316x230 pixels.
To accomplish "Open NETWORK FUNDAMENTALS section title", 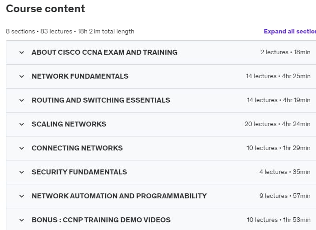I will click(80, 76).
